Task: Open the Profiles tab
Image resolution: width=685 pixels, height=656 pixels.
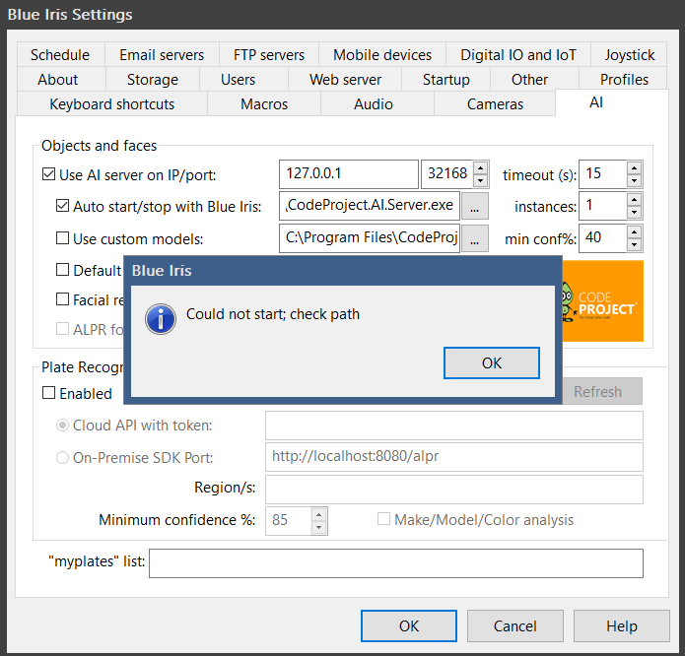Action: pos(624,80)
